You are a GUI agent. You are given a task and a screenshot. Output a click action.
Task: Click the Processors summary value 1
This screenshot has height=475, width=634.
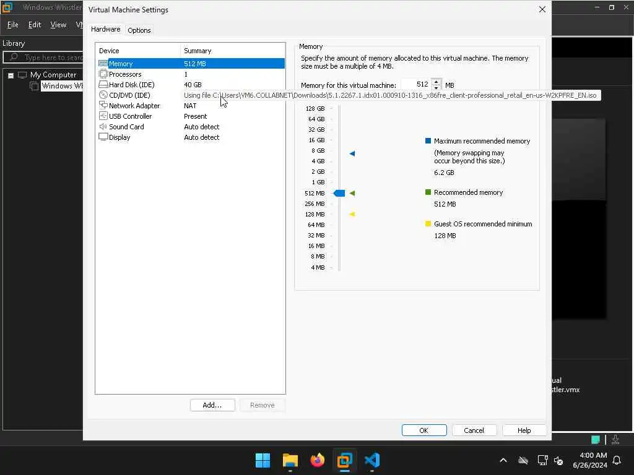[x=186, y=74]
